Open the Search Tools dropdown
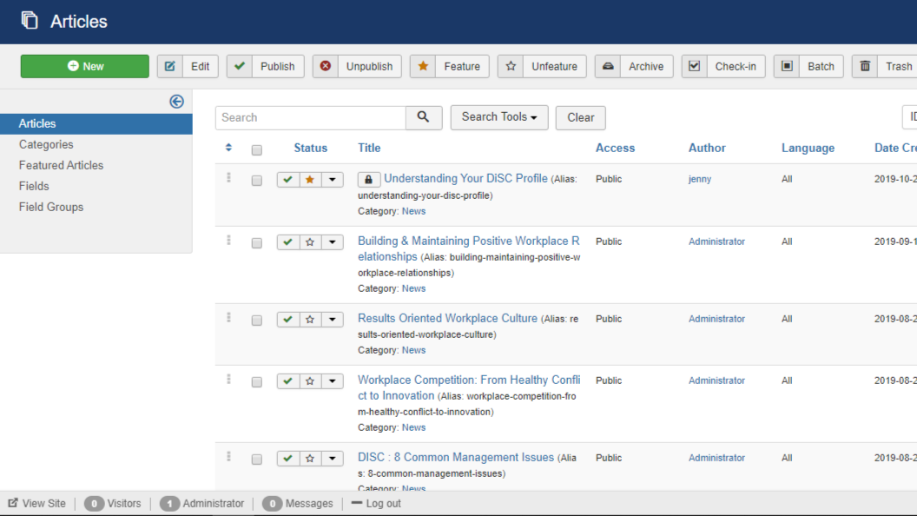This screenshot has height=516, width=917. click(499, 117)
